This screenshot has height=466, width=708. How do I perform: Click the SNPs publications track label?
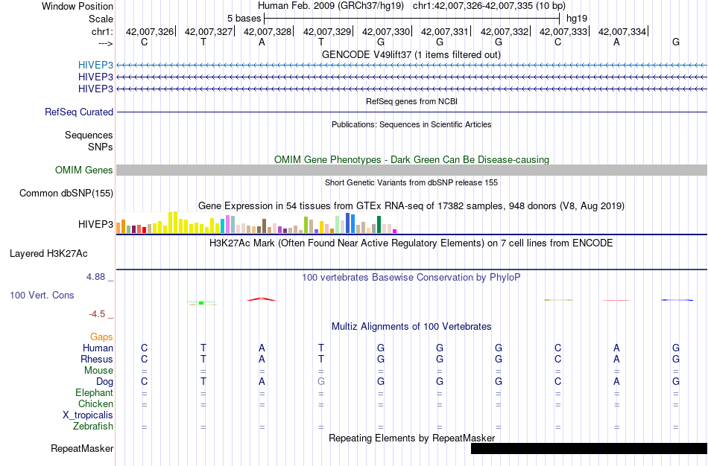[101, 147]
